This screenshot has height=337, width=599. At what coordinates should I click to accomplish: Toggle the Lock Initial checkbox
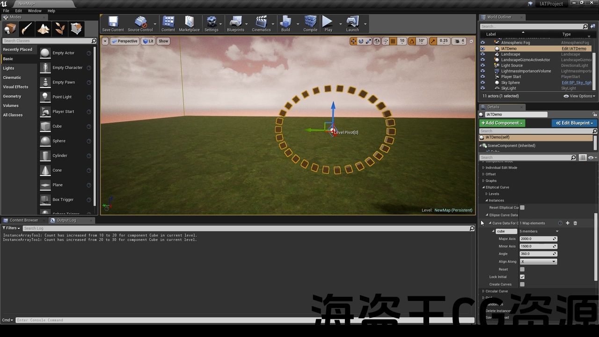pos(522,277)
